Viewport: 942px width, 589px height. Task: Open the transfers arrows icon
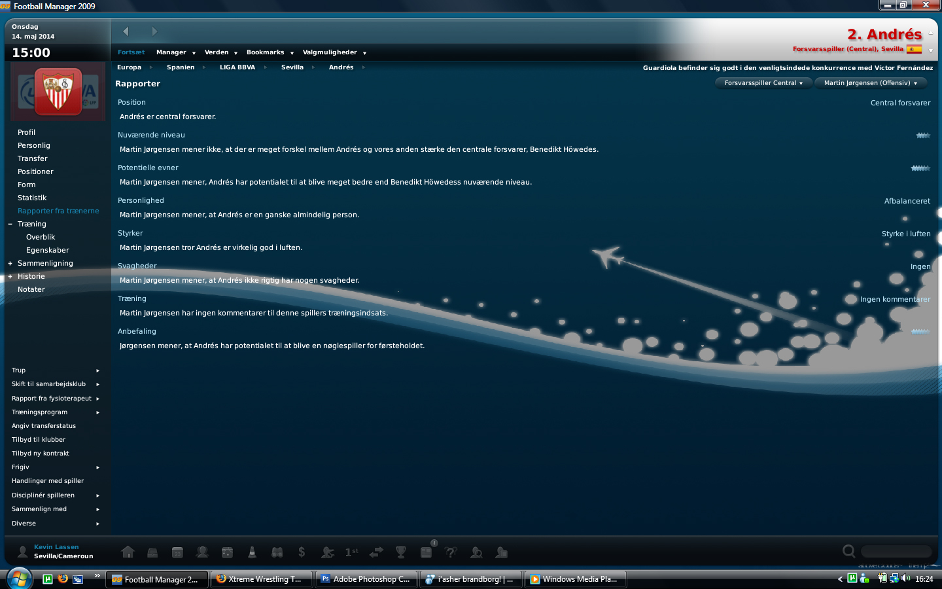[x=376, y=552]
